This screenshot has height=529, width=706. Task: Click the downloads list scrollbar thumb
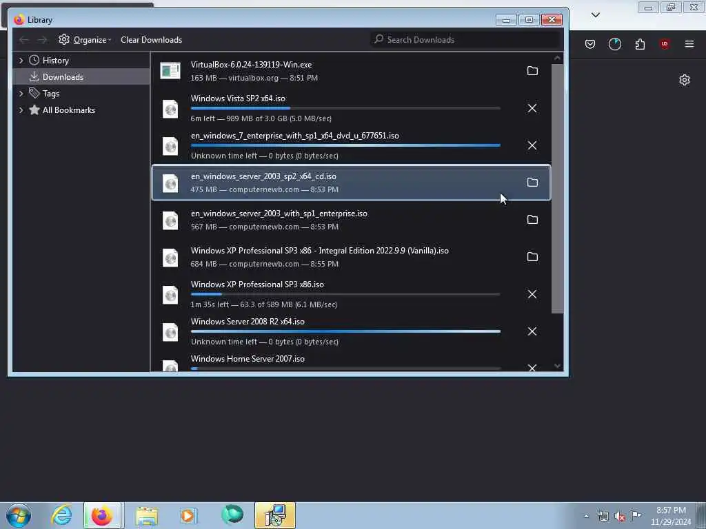coord(557,189)
